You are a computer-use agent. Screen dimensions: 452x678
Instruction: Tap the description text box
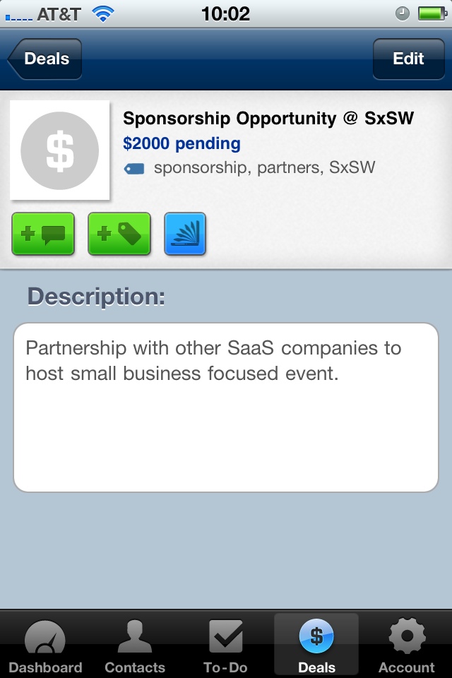tap(226, 407)
